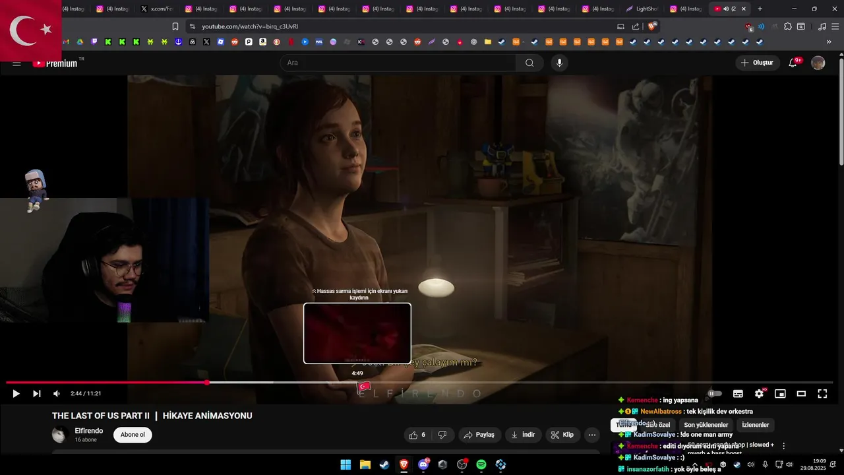Show hidden system tray icons
The image size is (844, 475).
[694, 464]
